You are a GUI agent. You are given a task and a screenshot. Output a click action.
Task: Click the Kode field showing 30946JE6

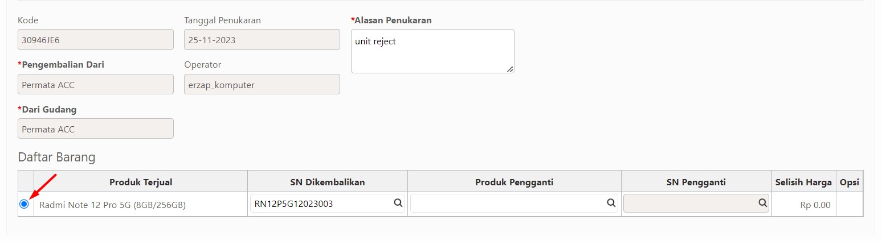tap(96, 40)
